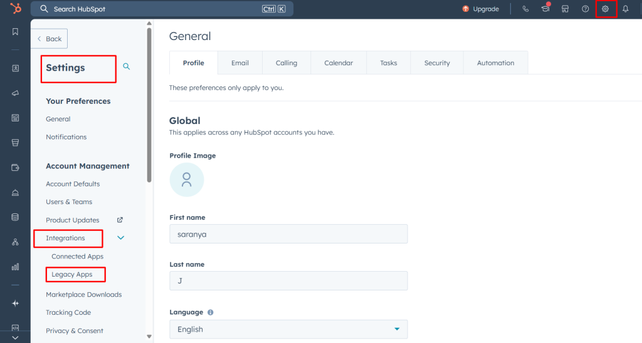
Task: Open Account Defaults
Action: pyautogui.click(x=73, y=184)
